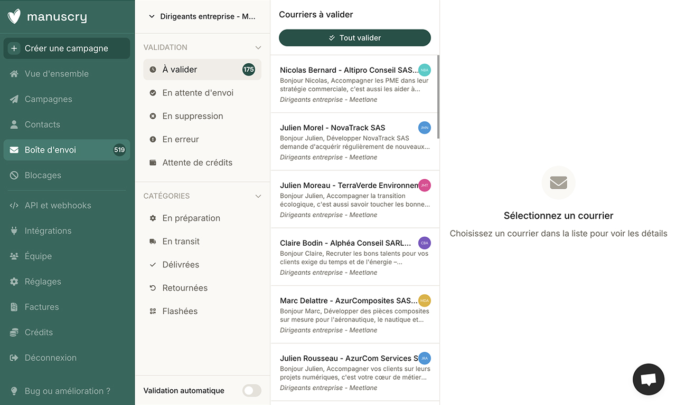
Task: Collapse the Validation section chevron
Action: coord(258,47)
